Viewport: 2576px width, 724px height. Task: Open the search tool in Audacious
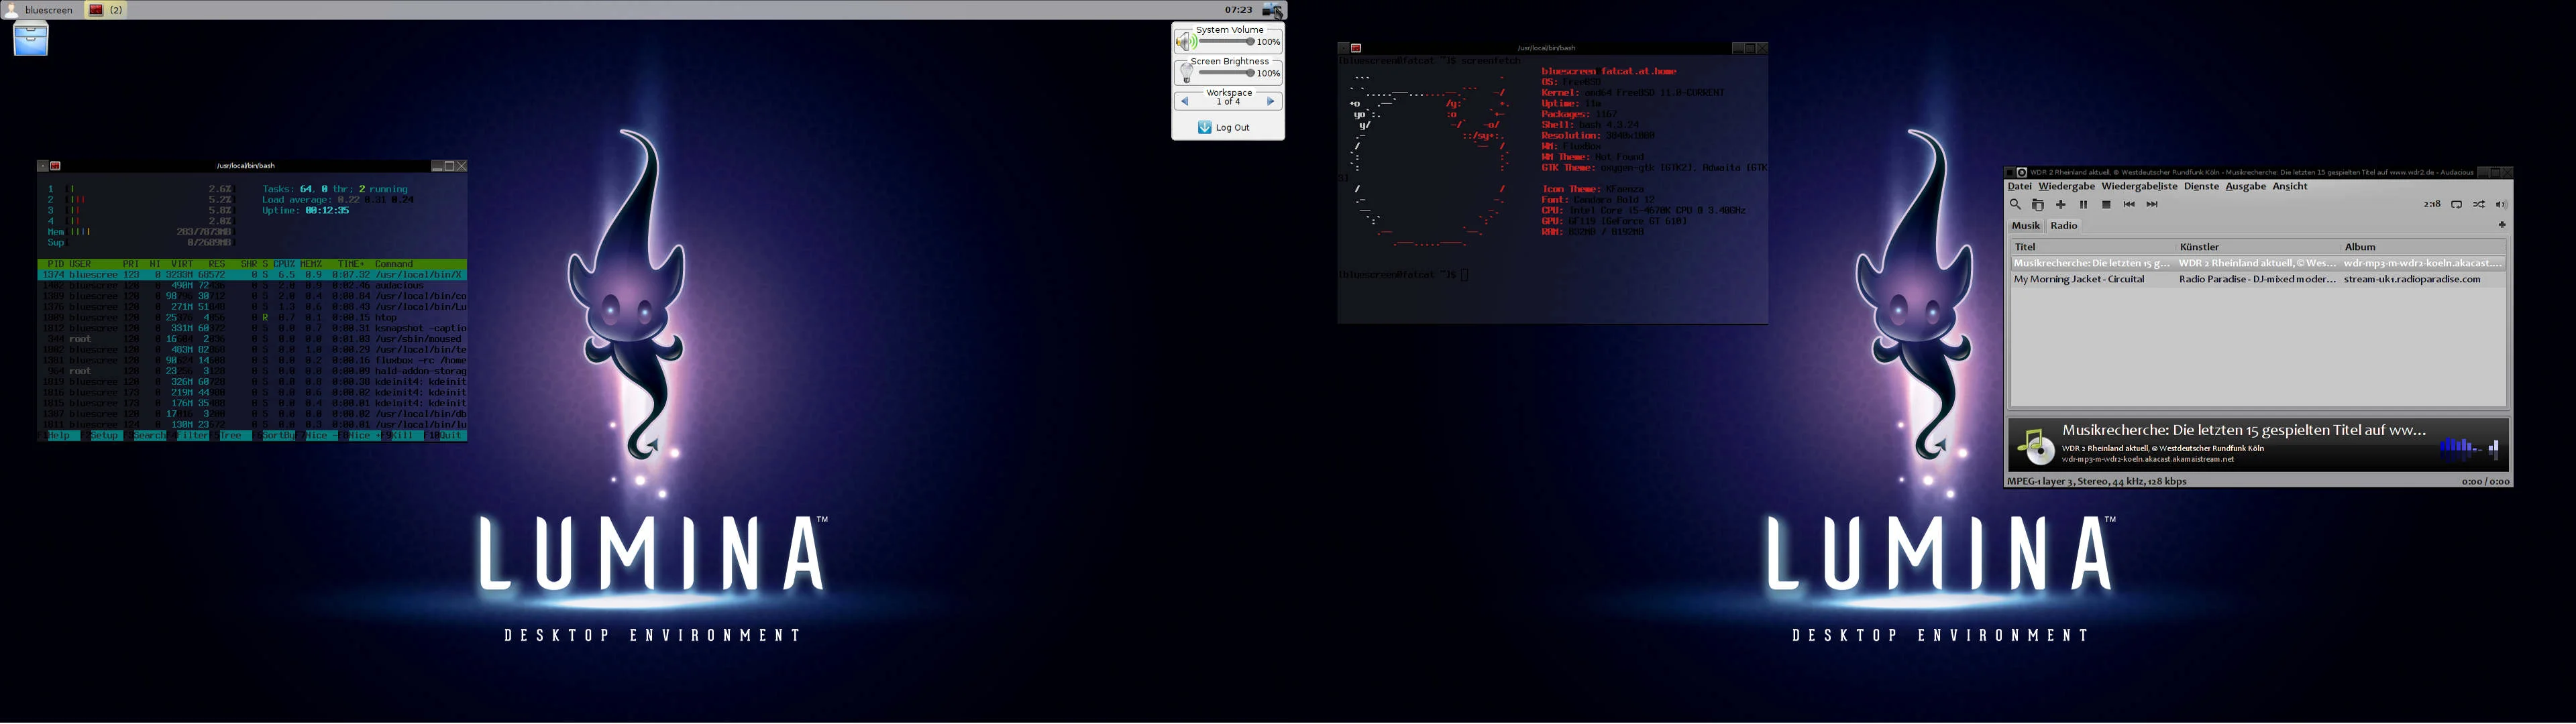[2015, 205]
